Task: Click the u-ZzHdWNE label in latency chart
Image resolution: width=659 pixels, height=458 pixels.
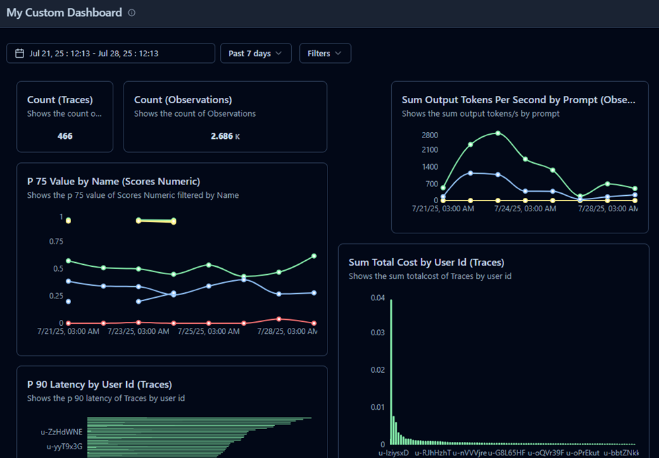Action: [x=61, y=432]
